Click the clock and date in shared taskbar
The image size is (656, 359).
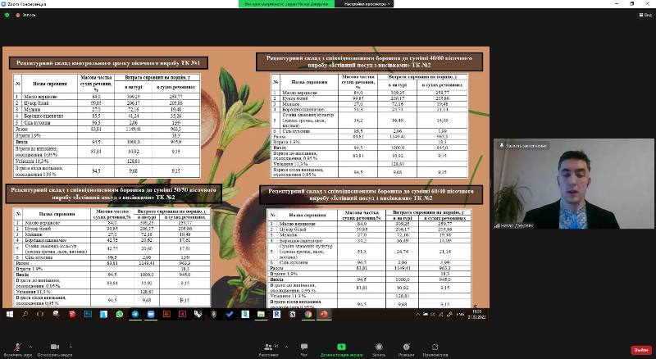click(x=476, y=314)
